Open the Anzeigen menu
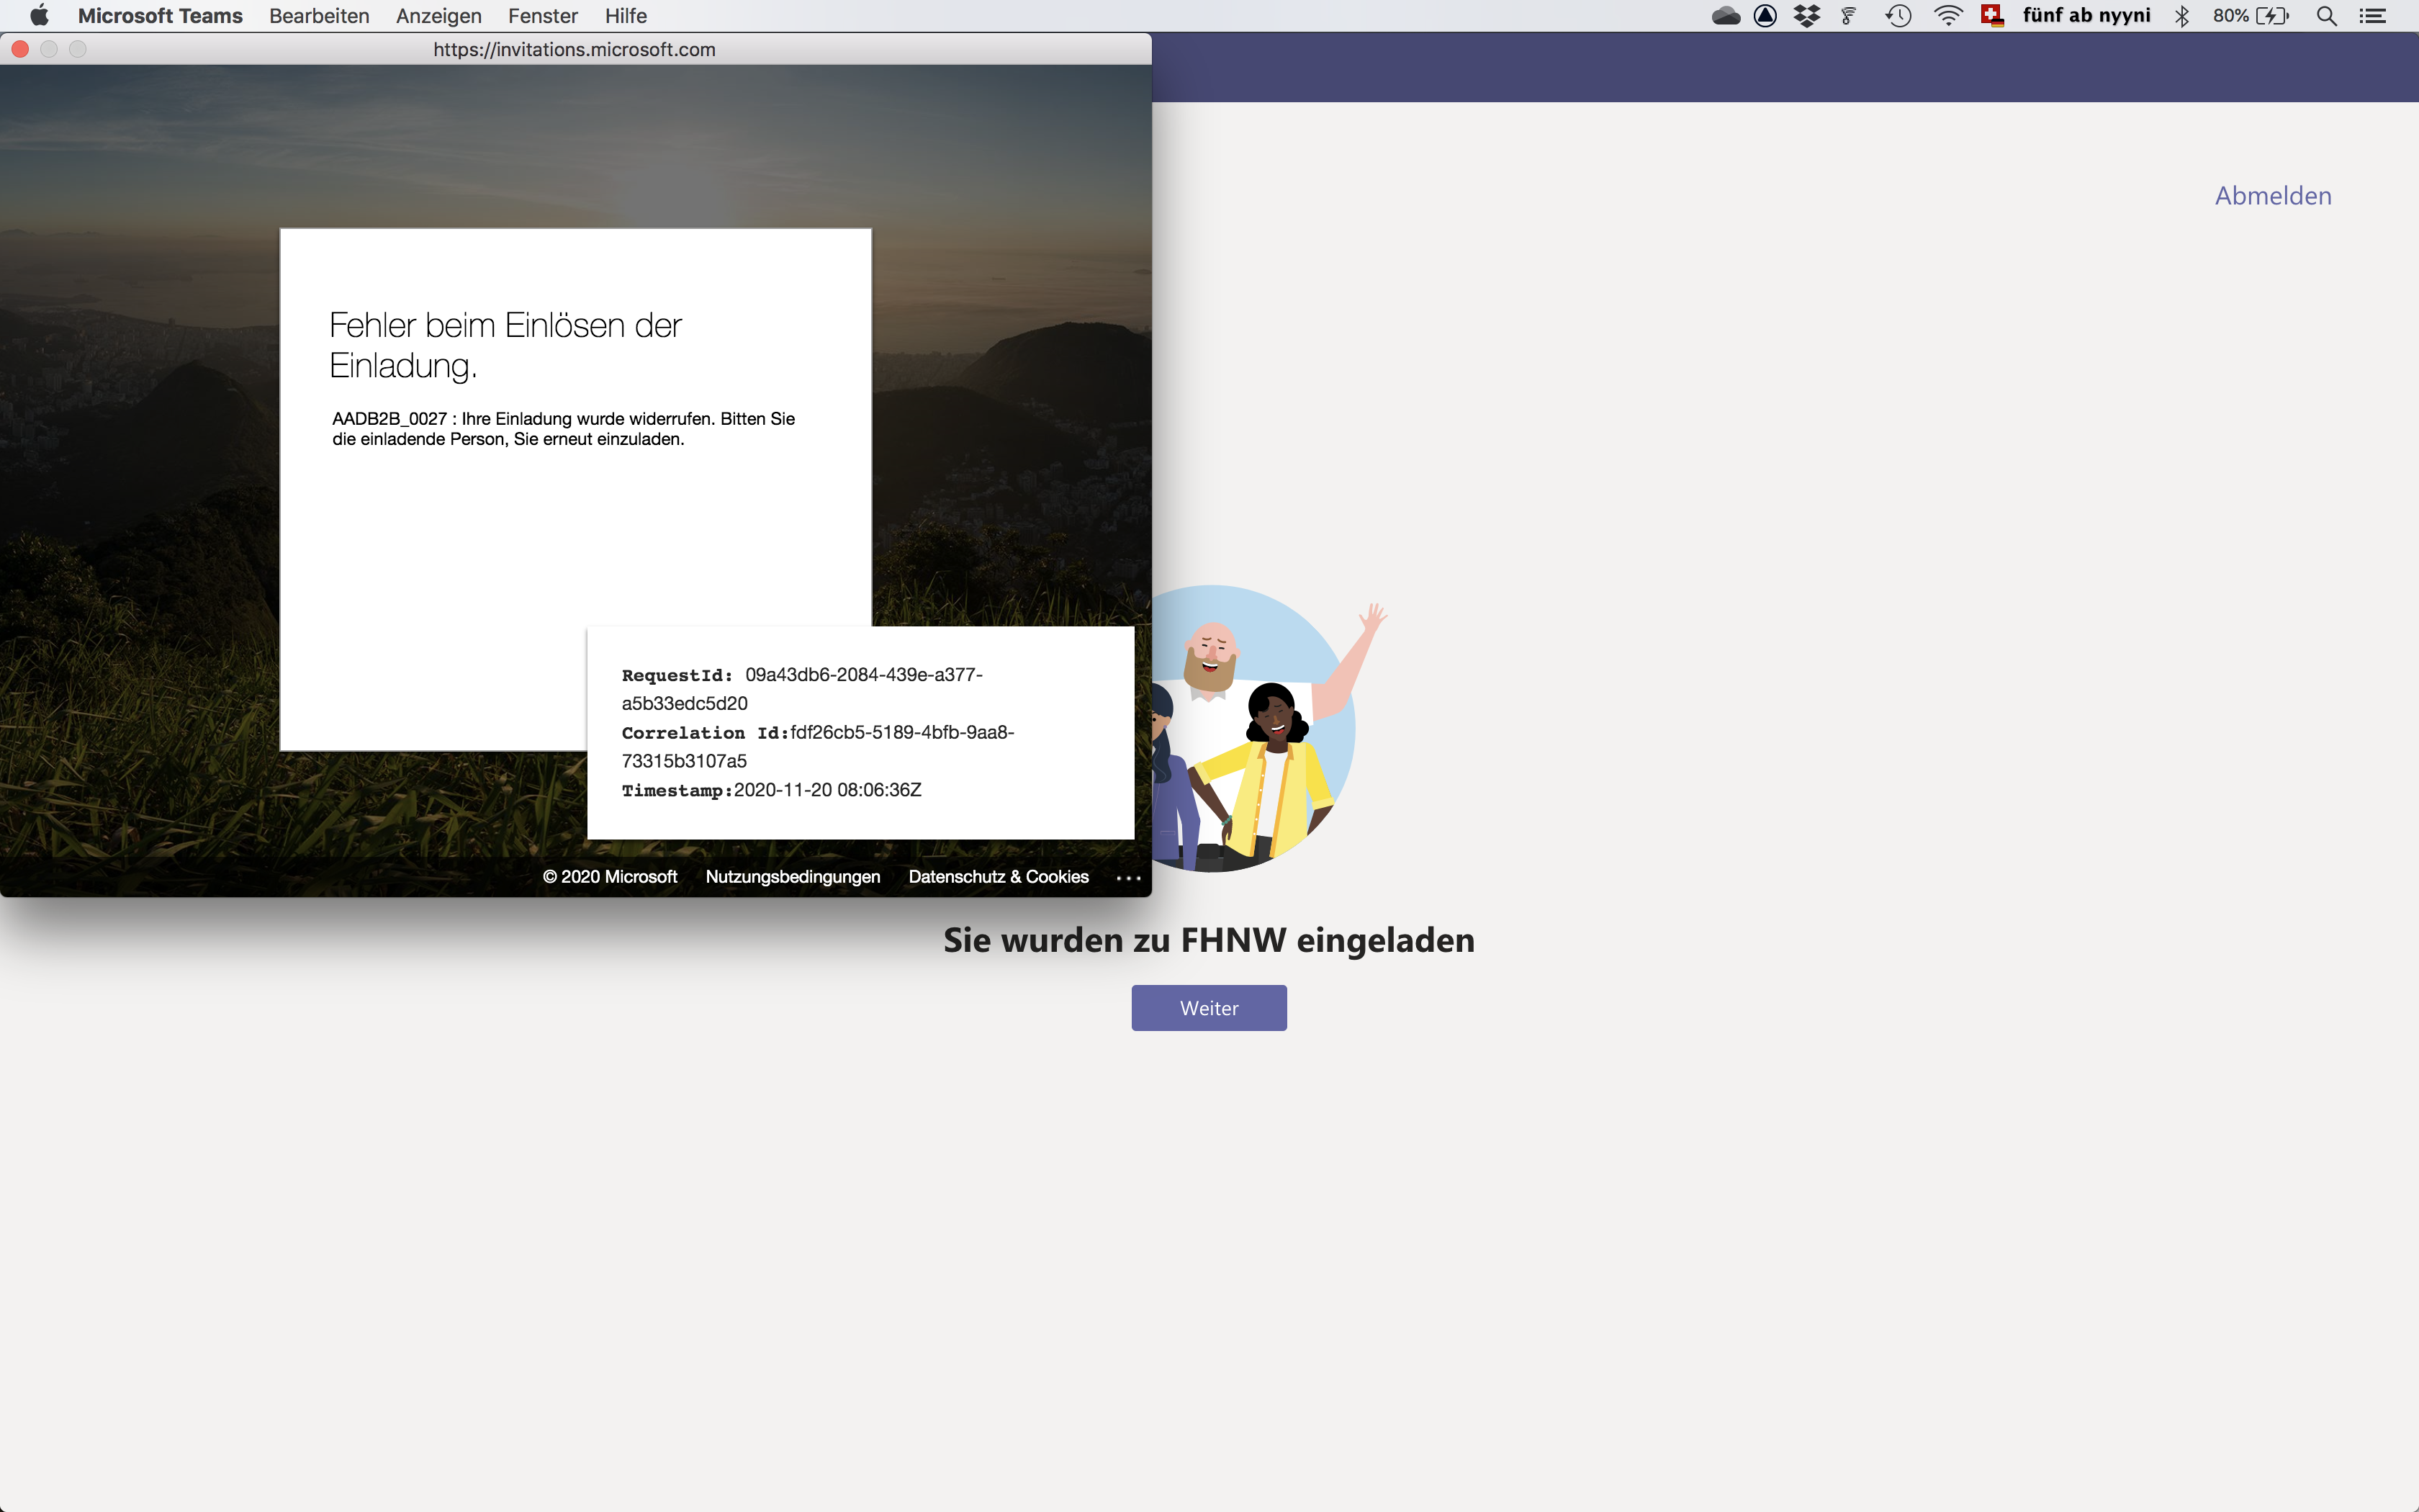This screenshot has height=1512, width=2419. coord(439,16)
